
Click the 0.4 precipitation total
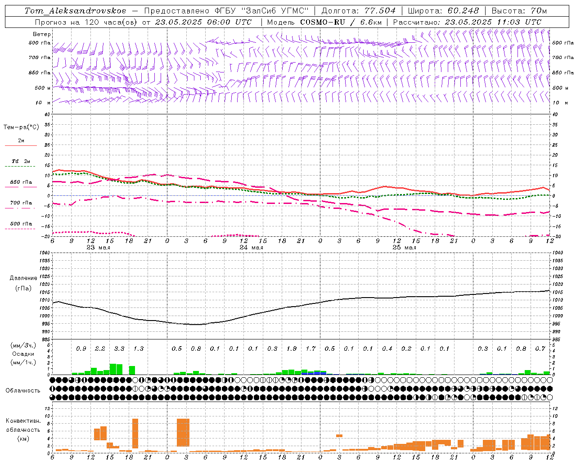(x=387, y=349)
